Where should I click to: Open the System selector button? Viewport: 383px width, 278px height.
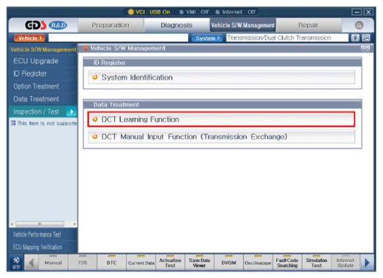(207, 38)
